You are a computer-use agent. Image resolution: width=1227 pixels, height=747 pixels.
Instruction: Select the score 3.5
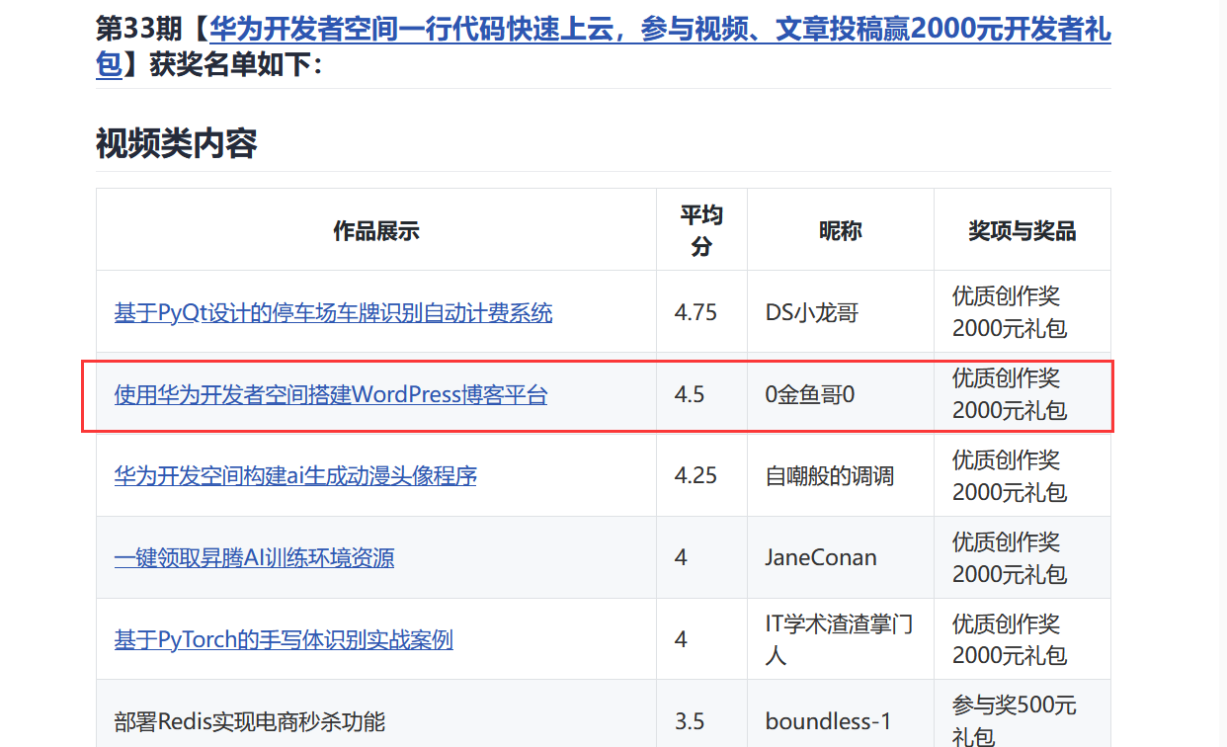(690, 721)
